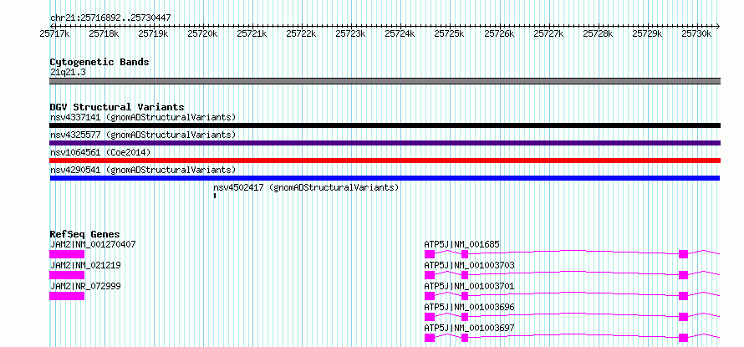Click the 25728k scale label
This screenshot has width=744, height=347.
598,33
